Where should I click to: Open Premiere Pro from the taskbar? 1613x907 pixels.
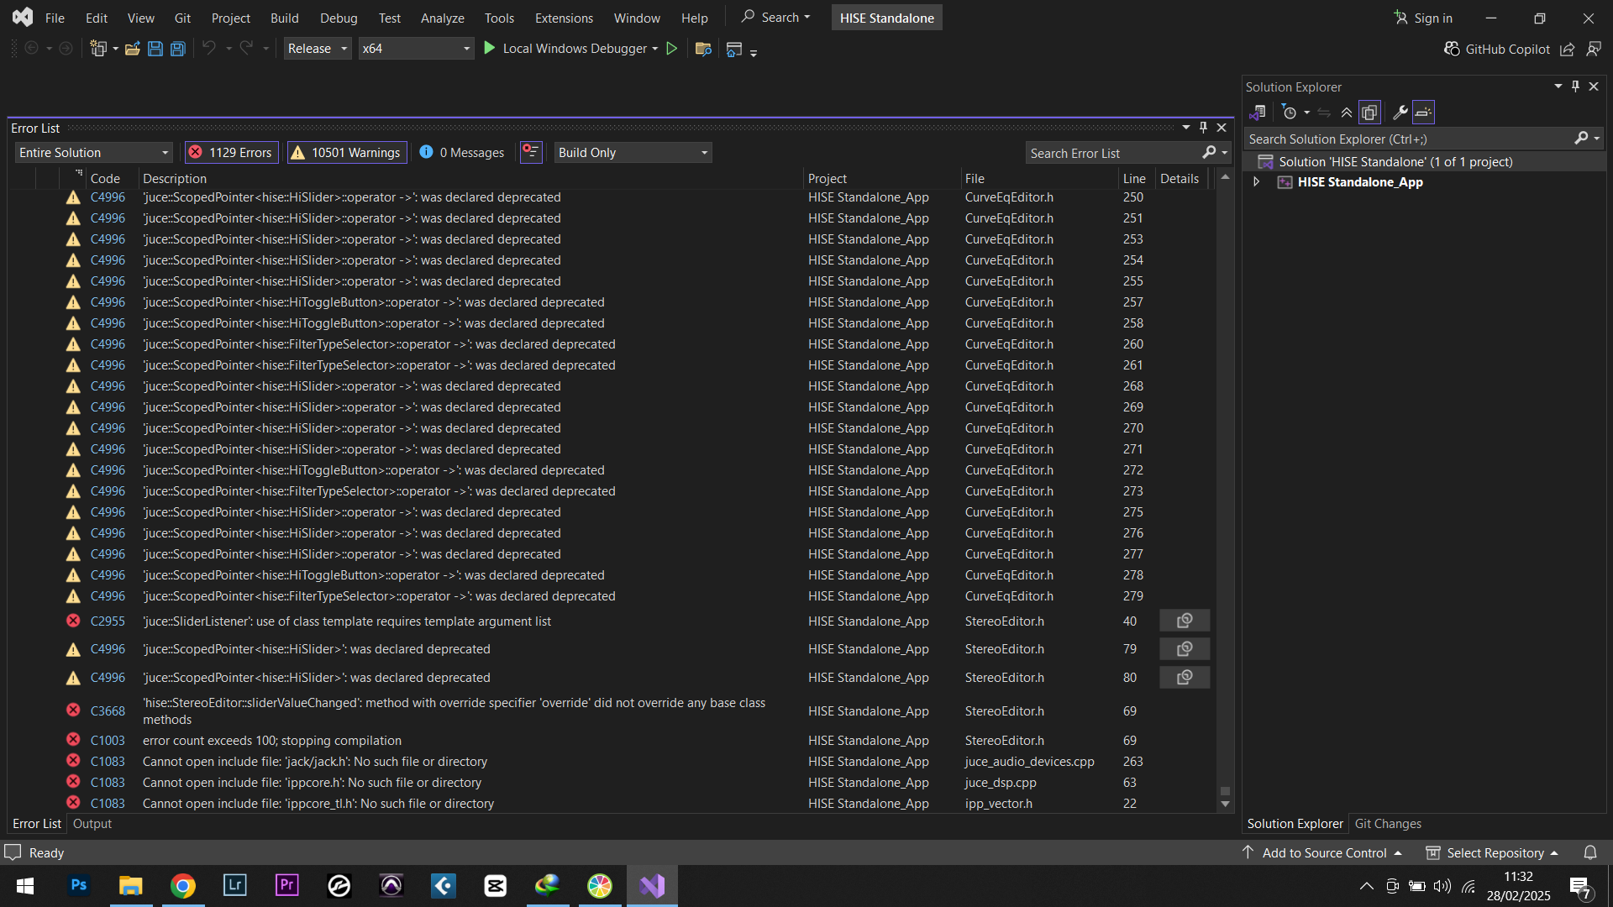(x=287, y=885)
